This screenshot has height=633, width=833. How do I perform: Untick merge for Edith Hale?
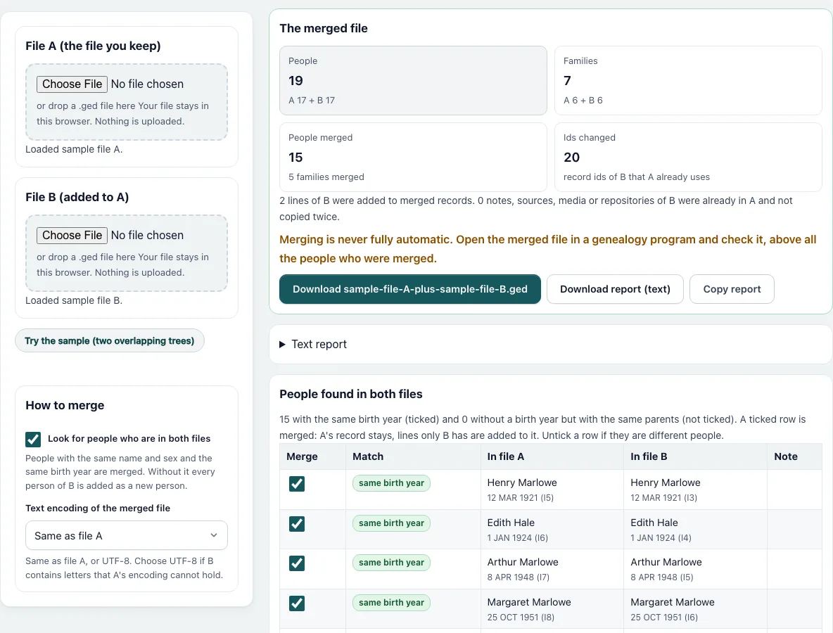point(297,523)
